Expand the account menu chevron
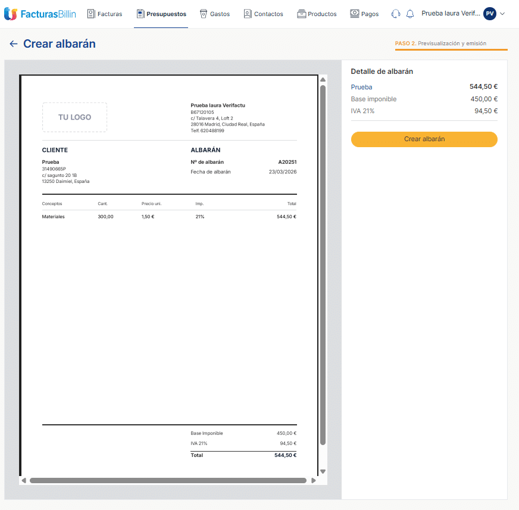Screen dimensions: 519x510 503,14
